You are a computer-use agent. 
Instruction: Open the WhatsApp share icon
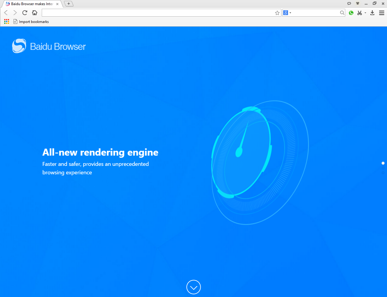click(x=351, y=13)
